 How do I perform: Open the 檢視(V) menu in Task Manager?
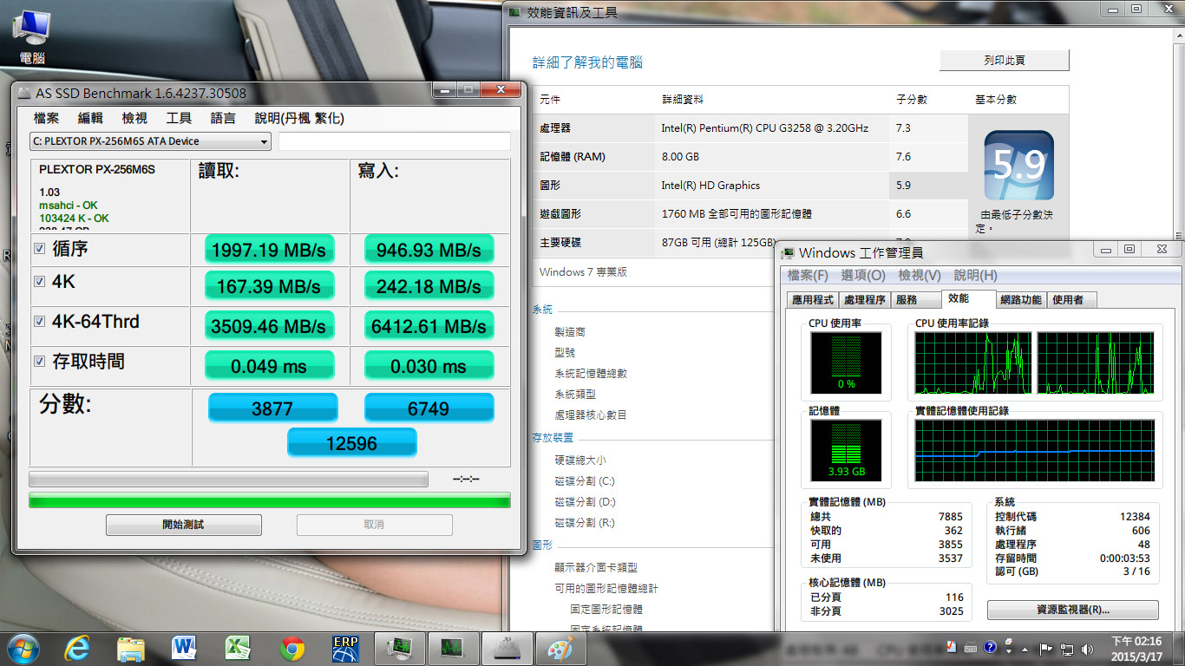tap(920, 275)
